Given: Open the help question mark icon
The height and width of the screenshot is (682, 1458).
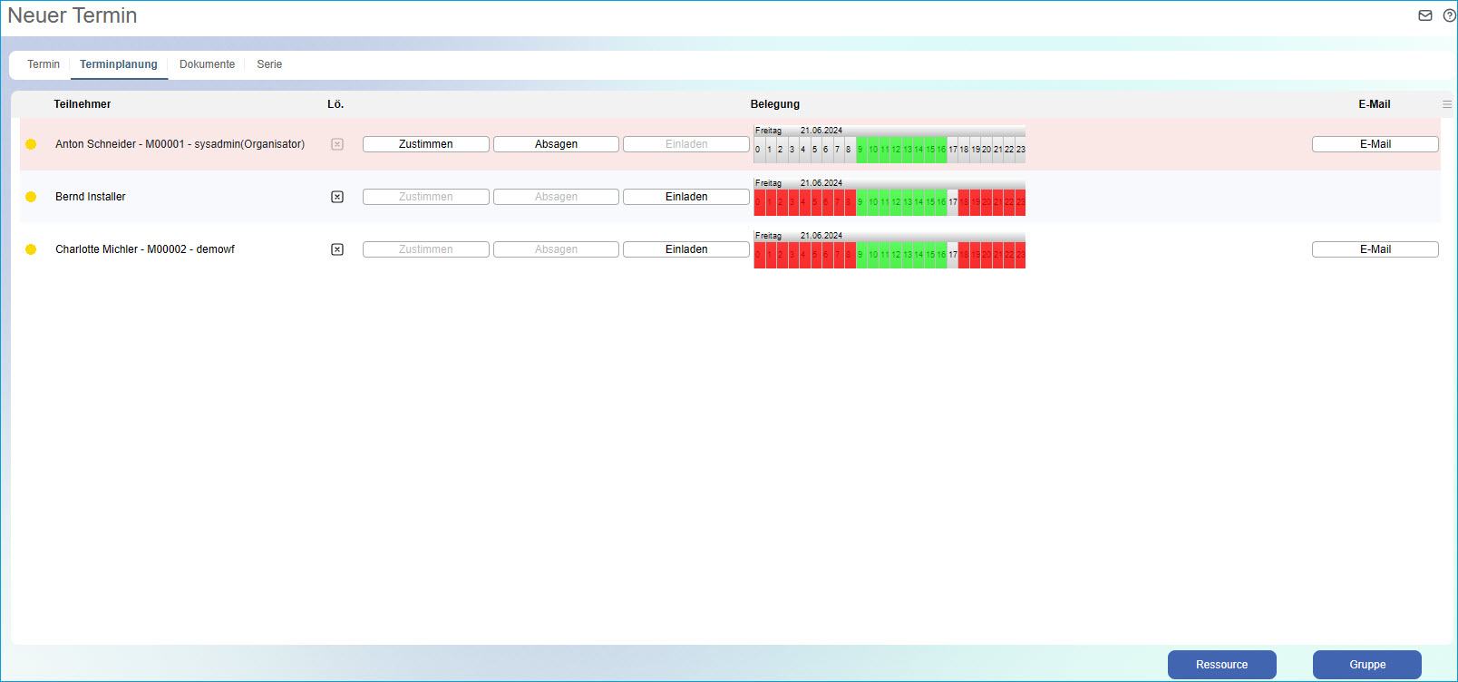Looking at the screenshot, I should (1449, 15).
